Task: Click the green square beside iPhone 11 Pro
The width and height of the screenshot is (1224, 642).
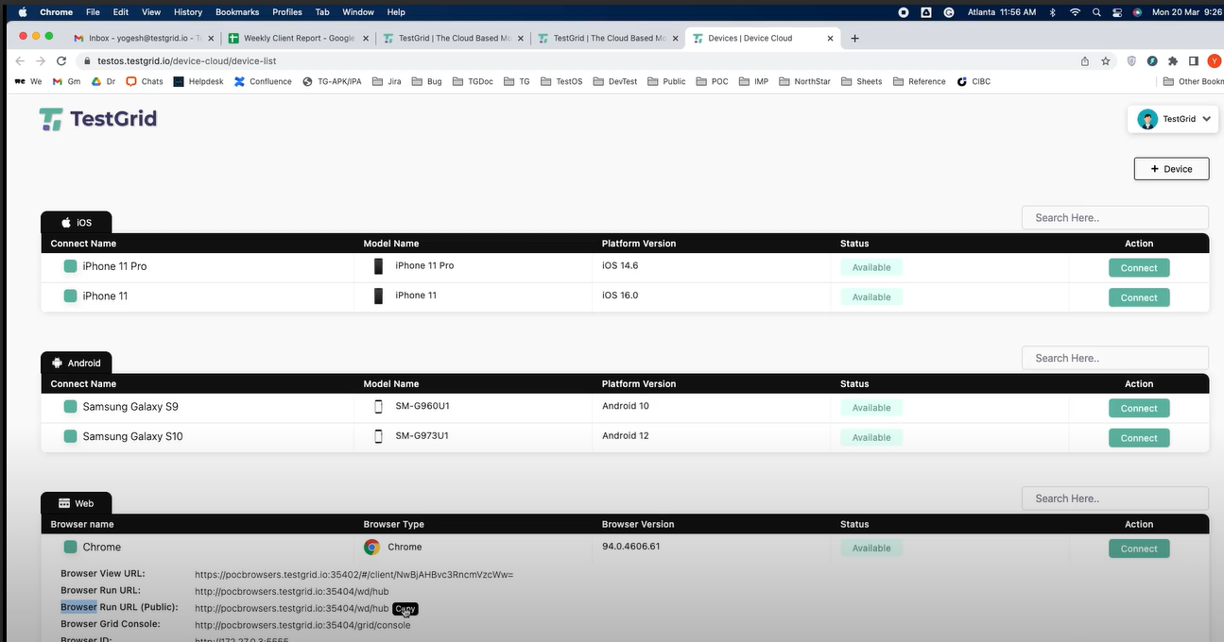Action: coord(70,266)
